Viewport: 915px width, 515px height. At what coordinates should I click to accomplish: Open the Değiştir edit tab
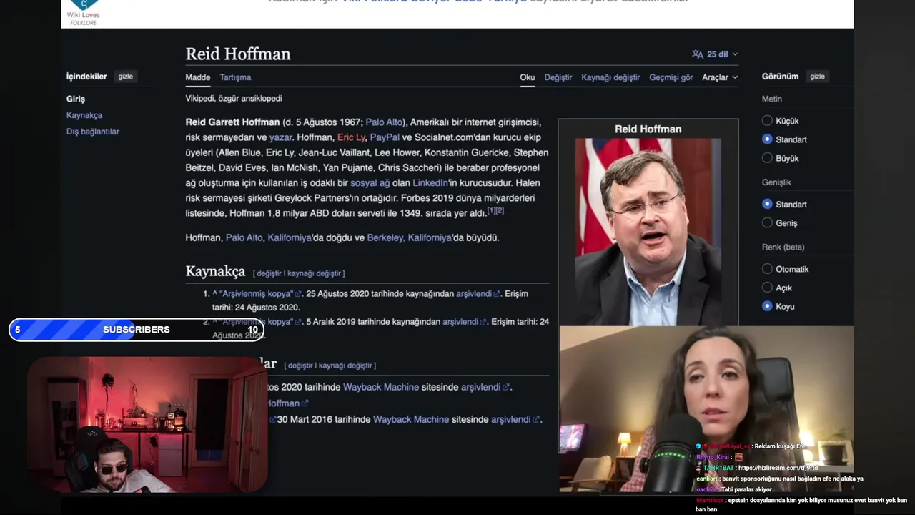[x=558, y=77]
